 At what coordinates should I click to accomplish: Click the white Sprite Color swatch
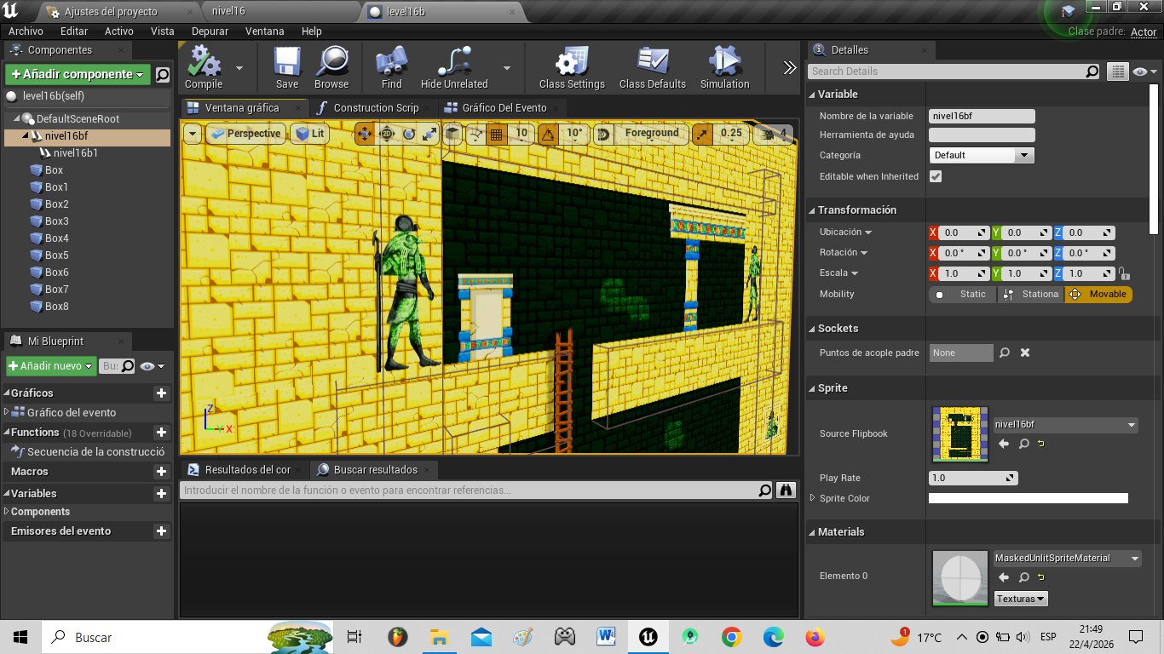[x=1028, y=498]
